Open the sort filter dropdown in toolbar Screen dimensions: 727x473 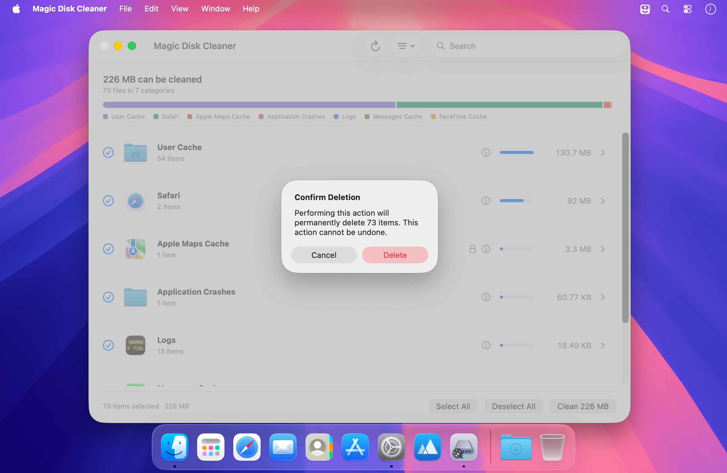point(406,46)
